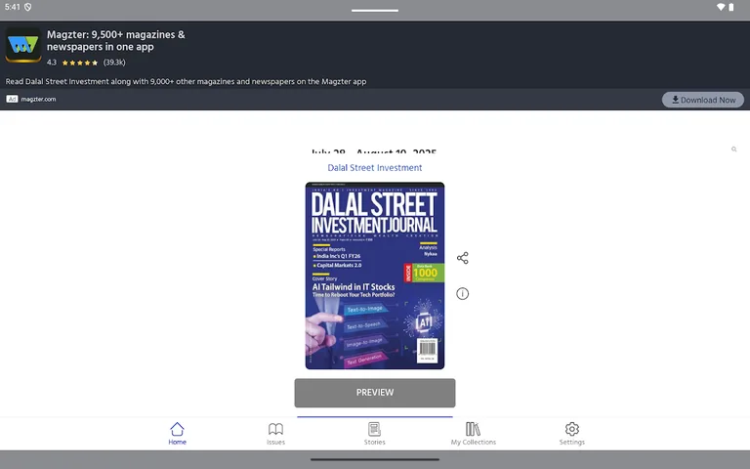Open the Dalal Street Investment link
Image resolution: width=750 pixels, height=469 pixels.
coord(375,167)
